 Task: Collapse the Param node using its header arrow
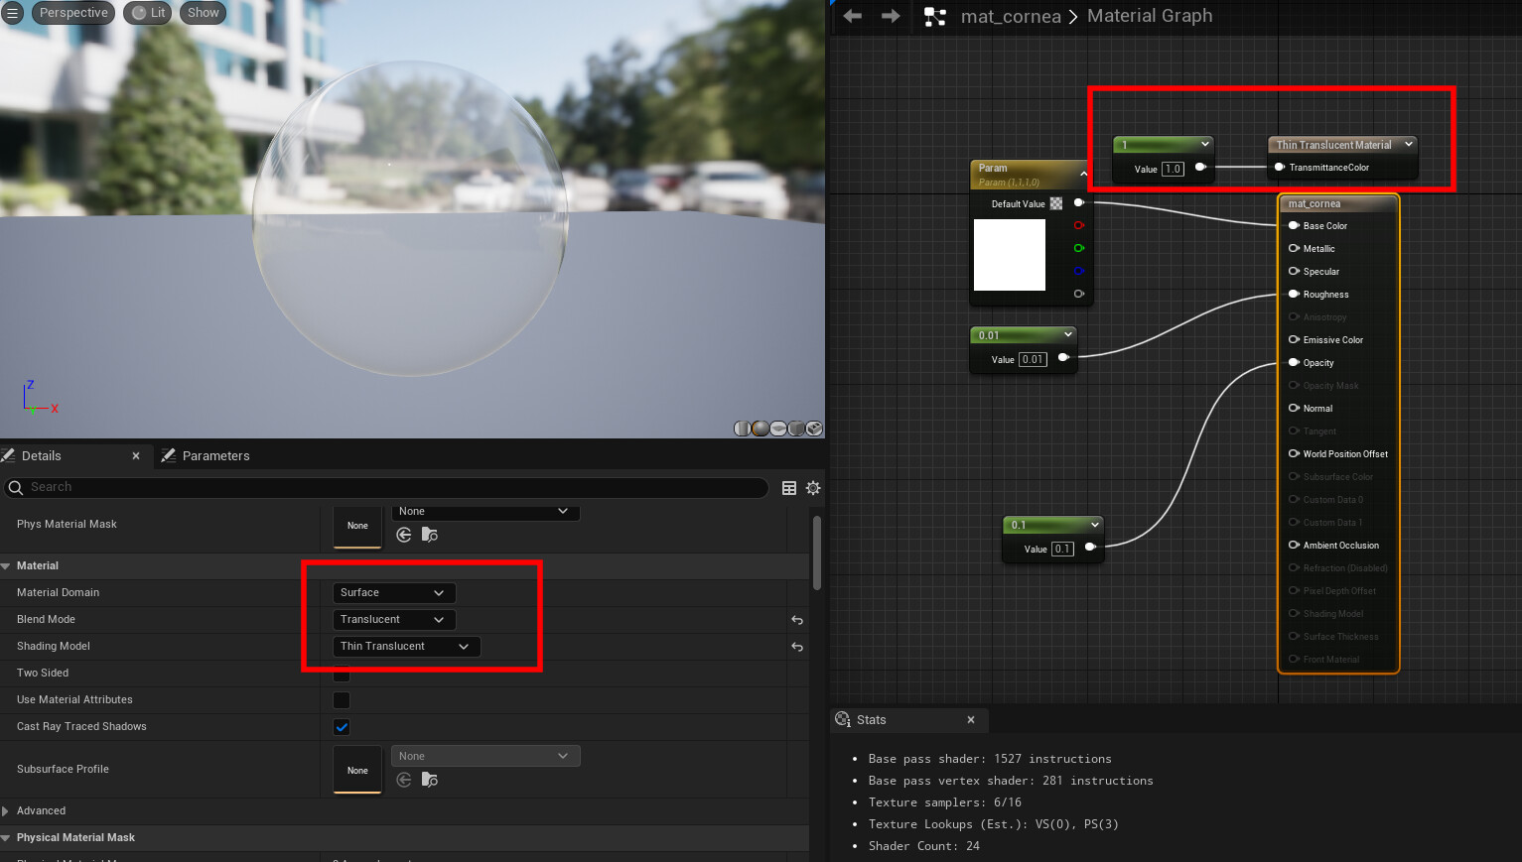pos(1083,174)
